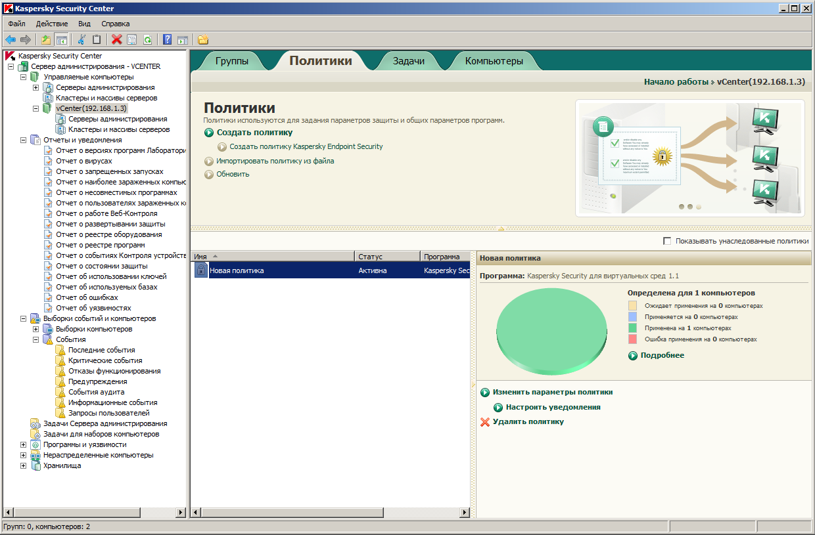This screenshot has width=815, height=535.
Task: Click green icon beside Изменить параметры политики
Action: (485, 392)
